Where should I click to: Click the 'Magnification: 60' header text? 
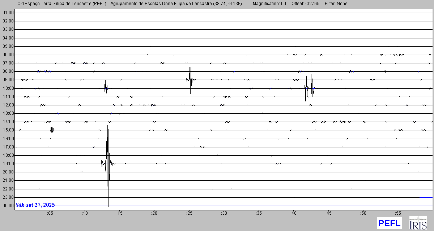coord(269,4)
